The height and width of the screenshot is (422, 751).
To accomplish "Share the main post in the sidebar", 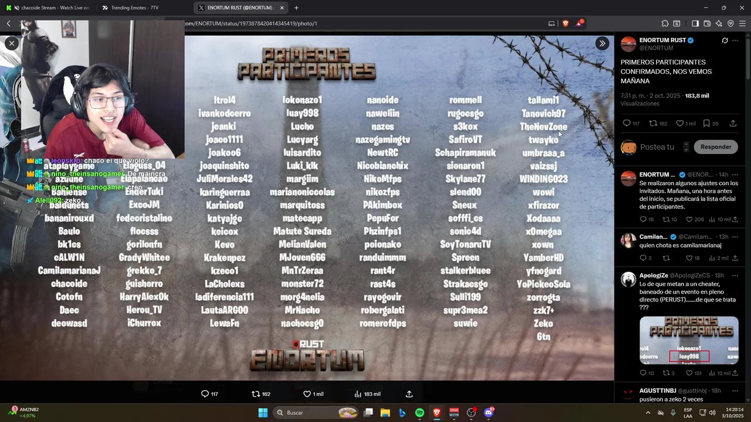I will pyautogui.click(x=733, y=124).
